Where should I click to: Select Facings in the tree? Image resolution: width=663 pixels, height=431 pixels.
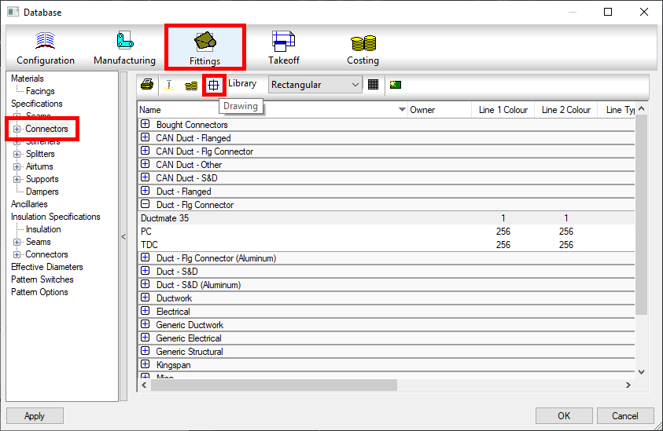(x=40, y=91)
